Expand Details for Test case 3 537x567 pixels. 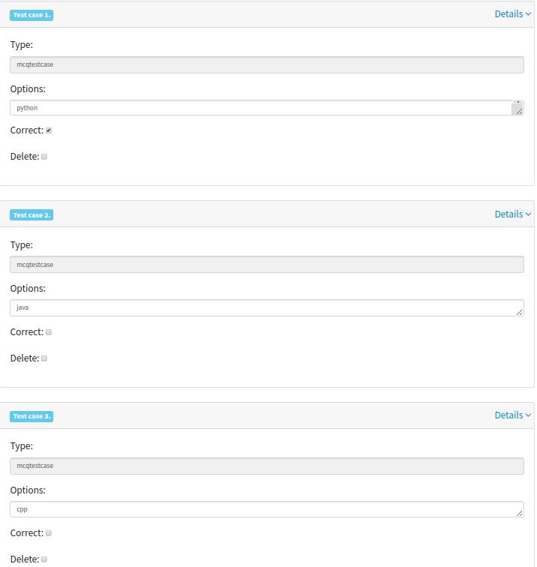click(x=513, y=415)
